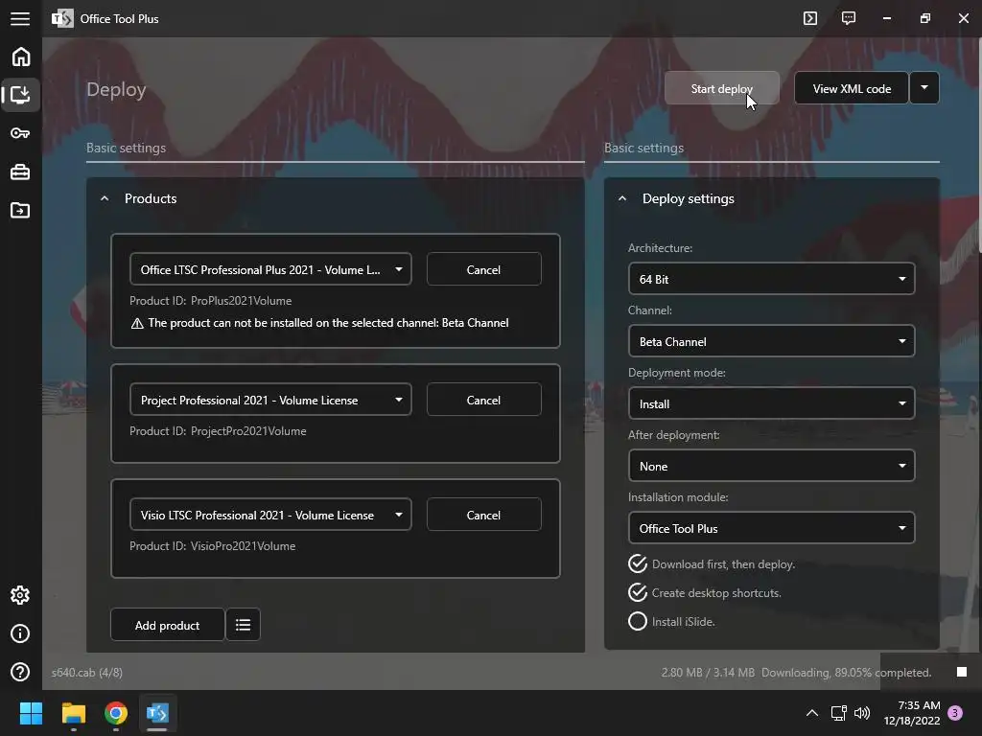Click the View XML code button

click(x=852, y=88)
